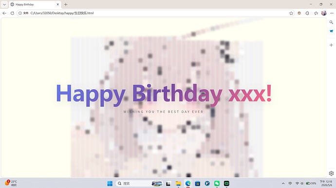Check the battery status at 59%

[311, 183]
